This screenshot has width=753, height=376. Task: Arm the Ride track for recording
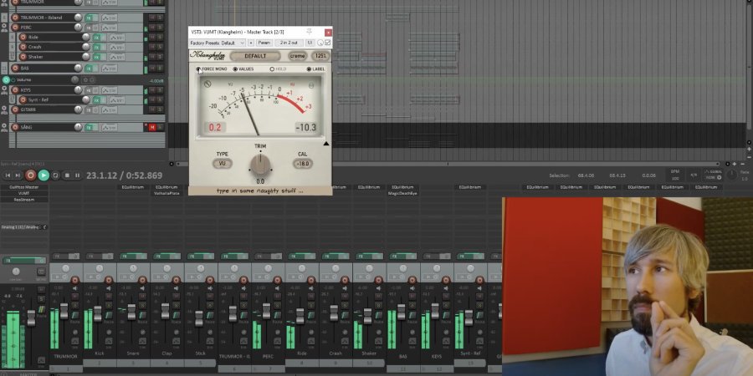23,37
